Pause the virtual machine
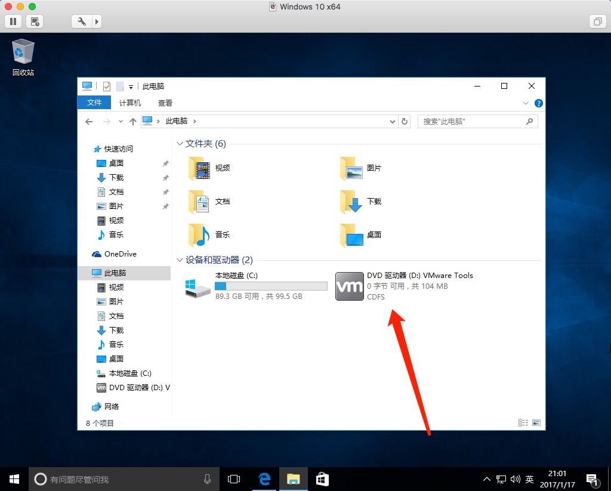 click(x=13, y=21)
